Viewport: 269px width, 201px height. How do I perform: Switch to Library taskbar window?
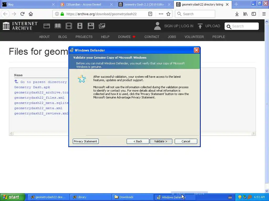point(91,197)
